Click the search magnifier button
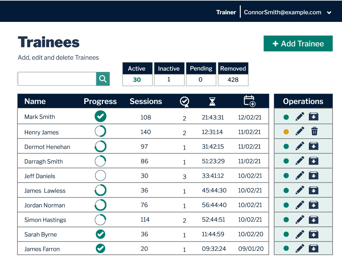Screen dimensions: 342x273 103,79
